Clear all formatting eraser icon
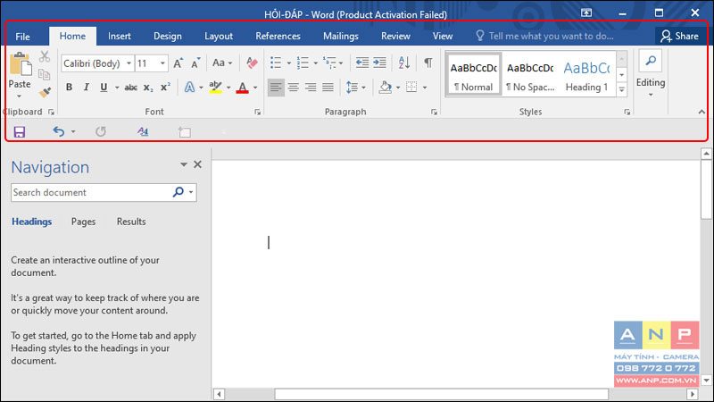 (252, 63)
